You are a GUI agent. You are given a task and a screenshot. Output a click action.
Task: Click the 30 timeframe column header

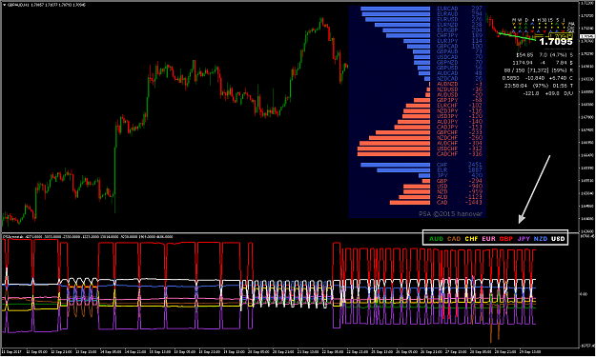544,20
